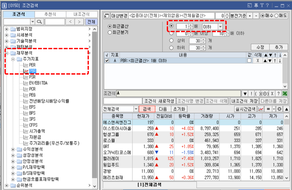Expand the 성장성분석 folder

(13, 155)
